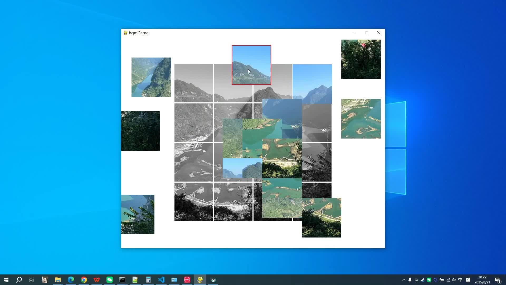Open the taskbar clock and date

tap(482, 280)
